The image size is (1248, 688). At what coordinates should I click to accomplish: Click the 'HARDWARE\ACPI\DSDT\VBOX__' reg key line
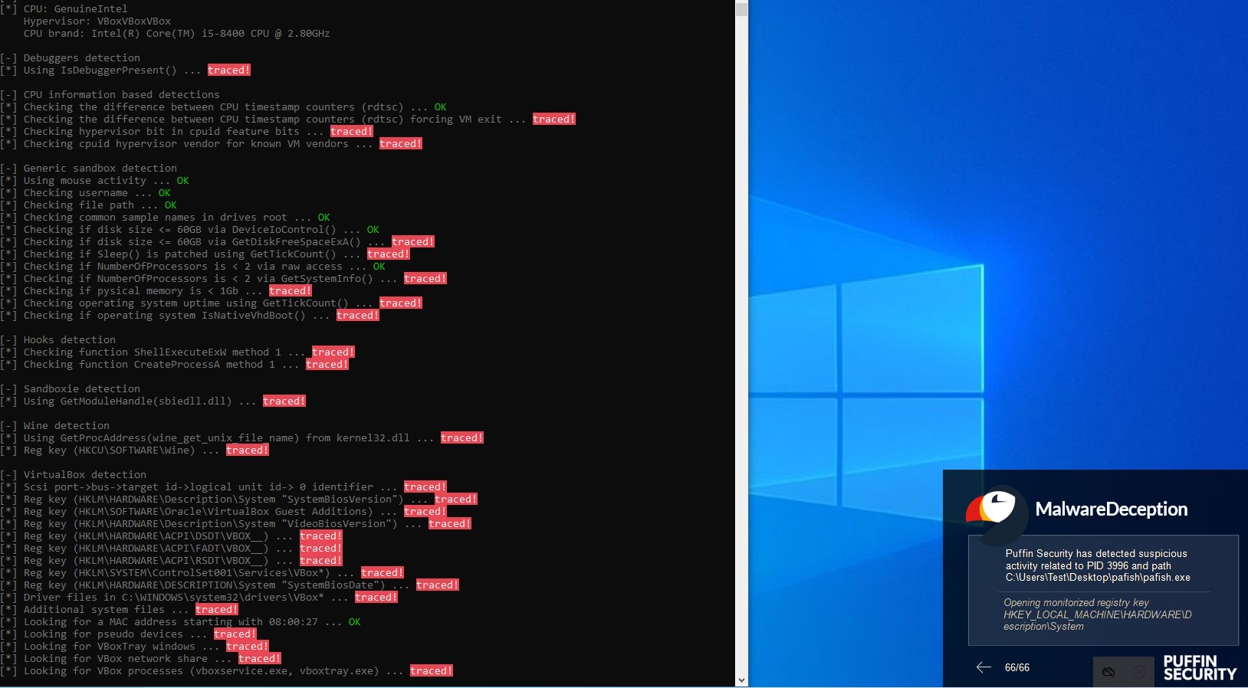(x=172, y=536)
